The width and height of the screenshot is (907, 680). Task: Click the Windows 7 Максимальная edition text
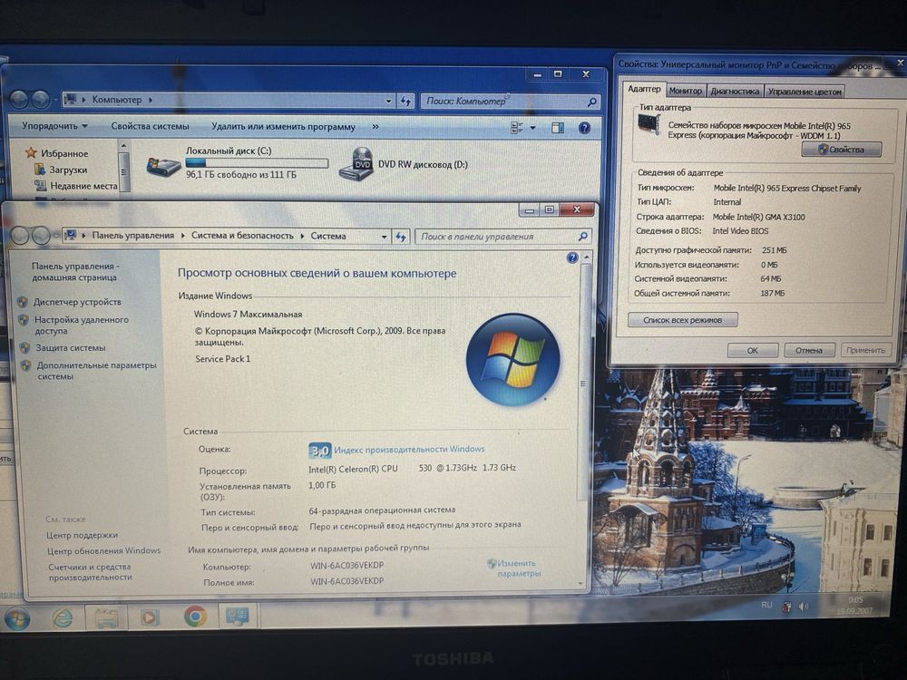pos(248,315)
